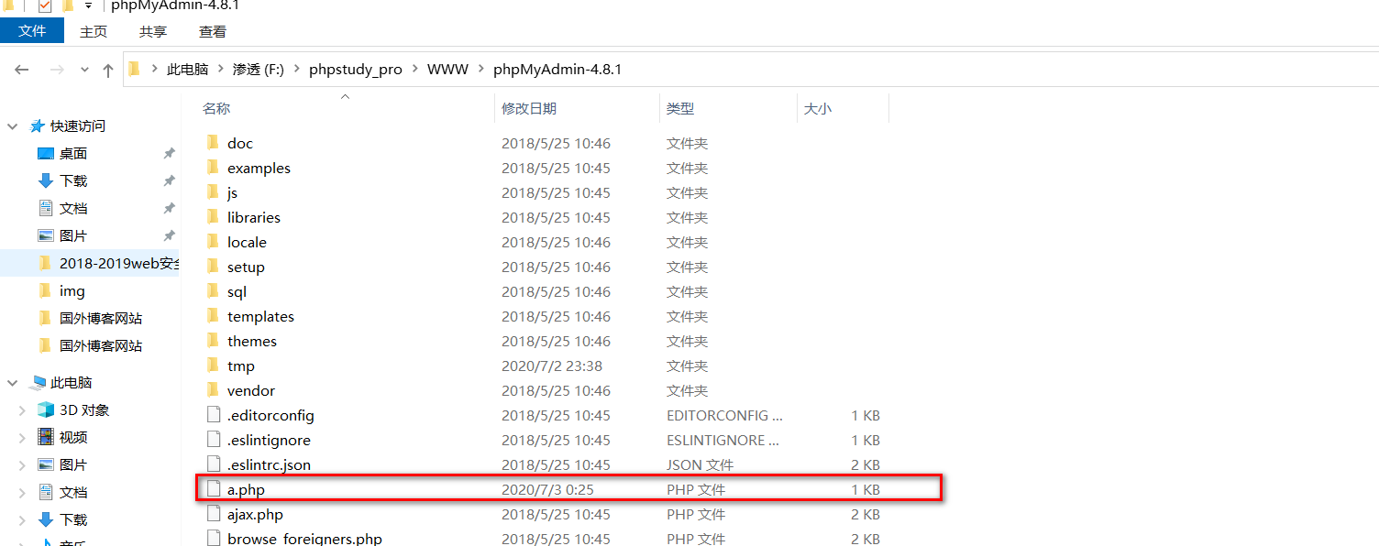Viewport: 1379px width, 546px height.
Task: Select 文档 in quick access
Action: point(73,209)
